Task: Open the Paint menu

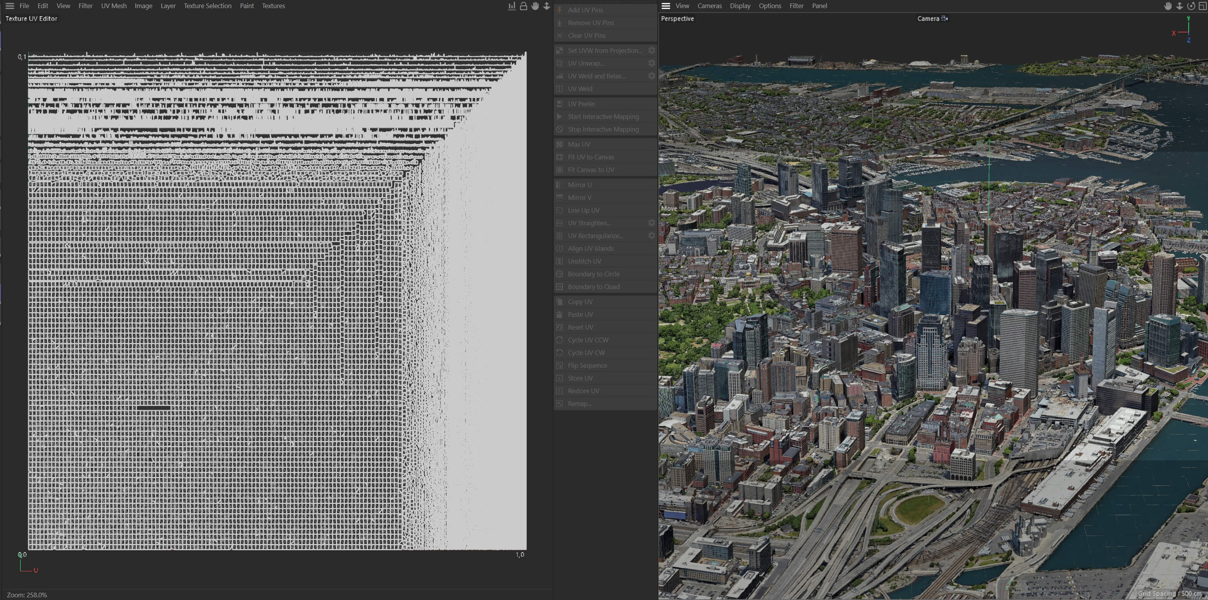Action: click(x=247, y=6)
